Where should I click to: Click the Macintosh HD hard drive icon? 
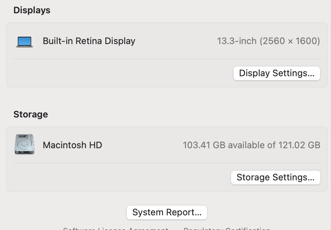(24, 144)
